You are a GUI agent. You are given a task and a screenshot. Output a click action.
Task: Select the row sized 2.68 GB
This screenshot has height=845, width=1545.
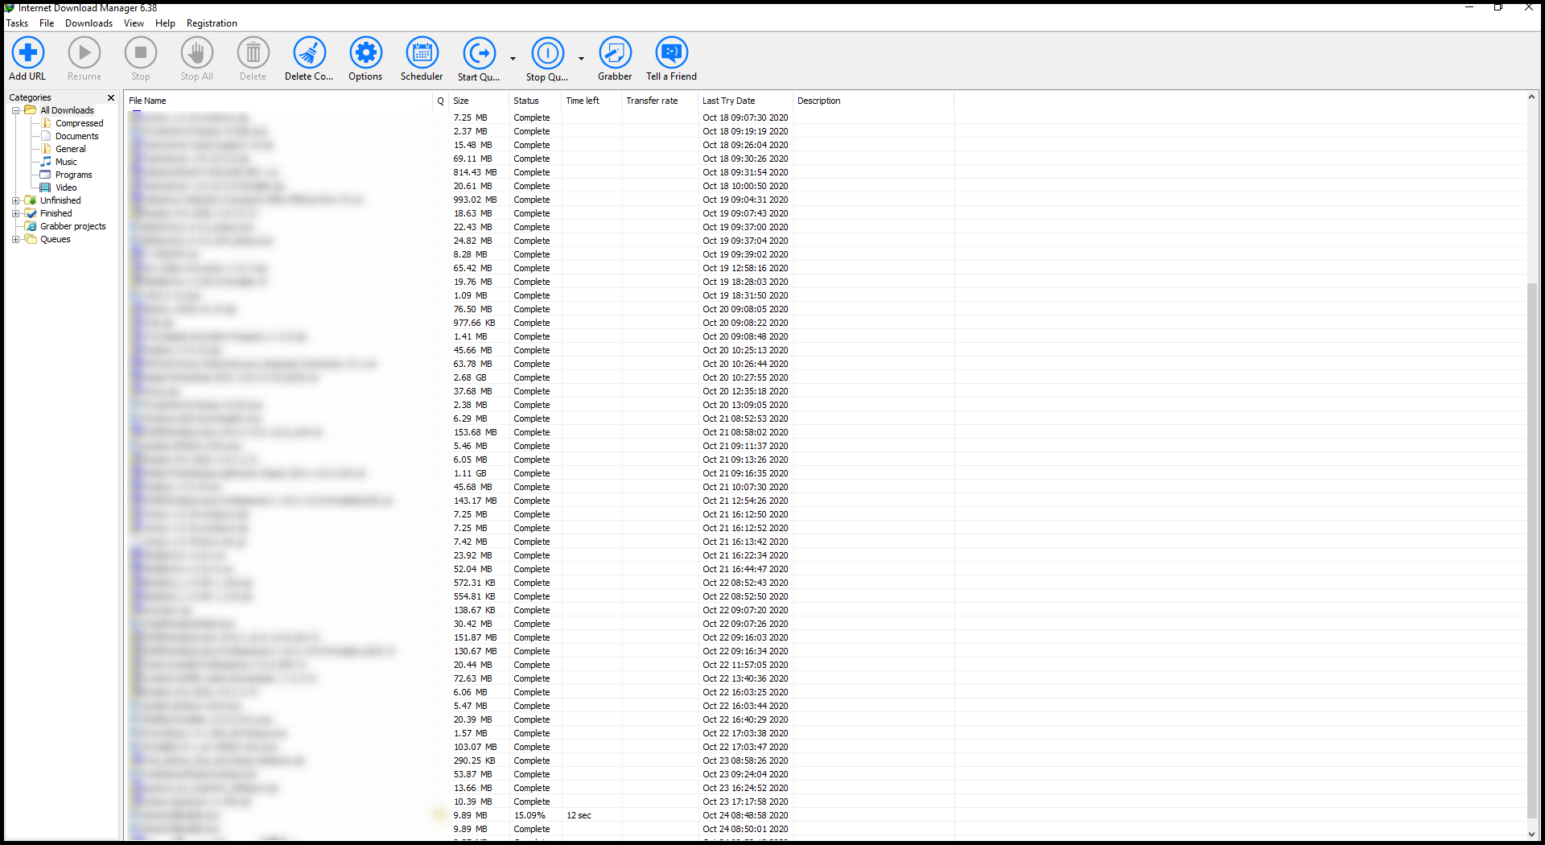pyautogui.click(x=826, y=377)
